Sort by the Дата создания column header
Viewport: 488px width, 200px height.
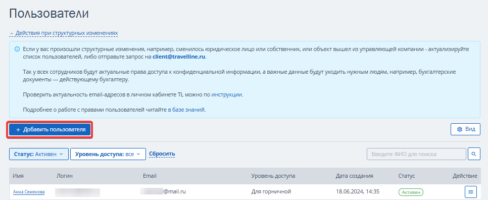point(354,176)
